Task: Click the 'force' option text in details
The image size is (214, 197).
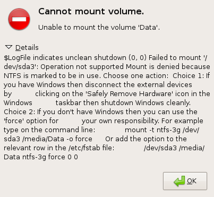Action: tap(14, 121)
